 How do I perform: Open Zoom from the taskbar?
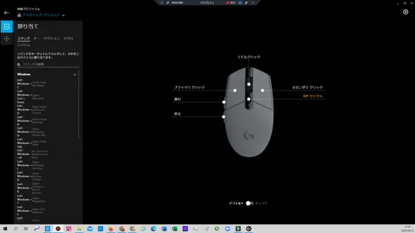coord(228,229)
